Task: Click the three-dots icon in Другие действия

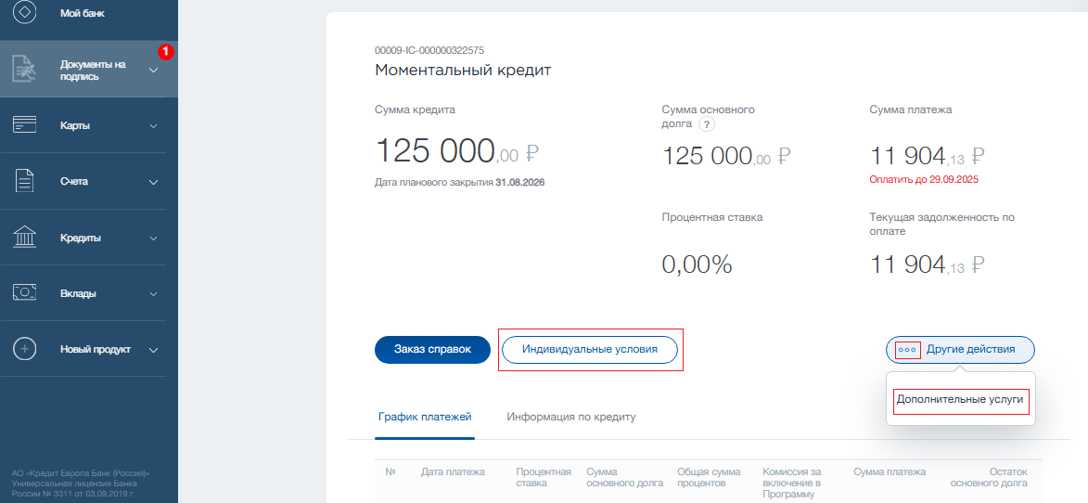Action: 908,350
